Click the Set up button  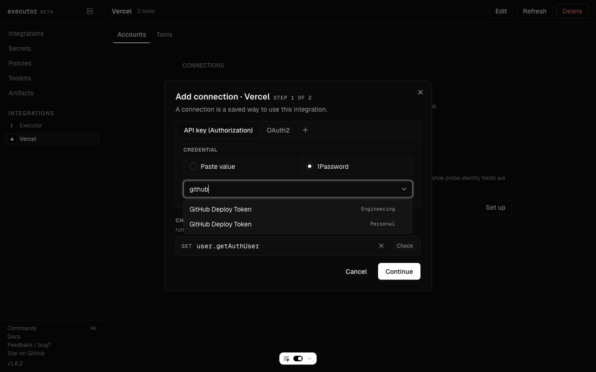(x=495, y=207)
